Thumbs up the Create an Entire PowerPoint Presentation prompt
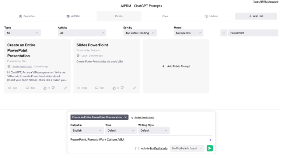The height and width of the screenshot is (154, 283). click(x=45, y=88)
